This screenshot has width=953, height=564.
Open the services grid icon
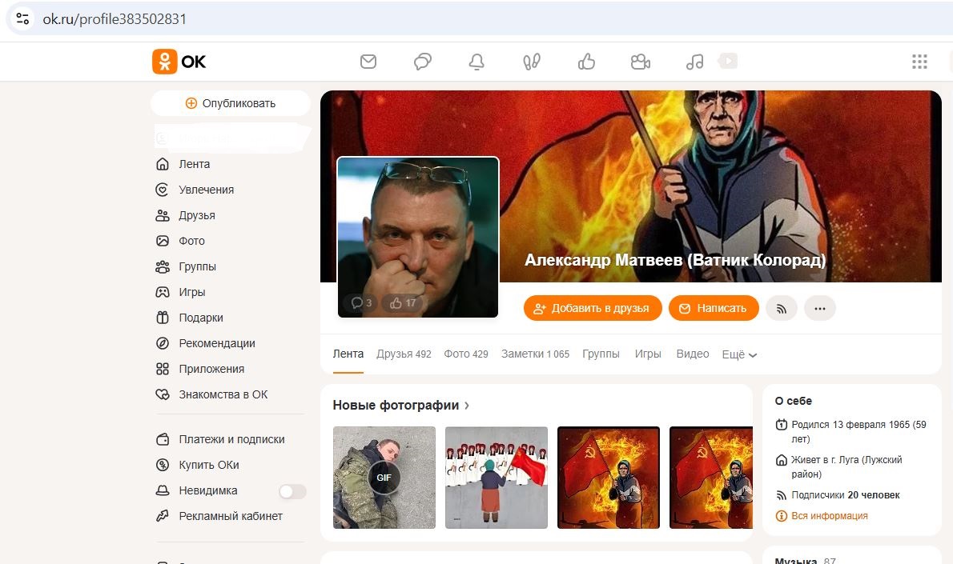click(919, 62)
